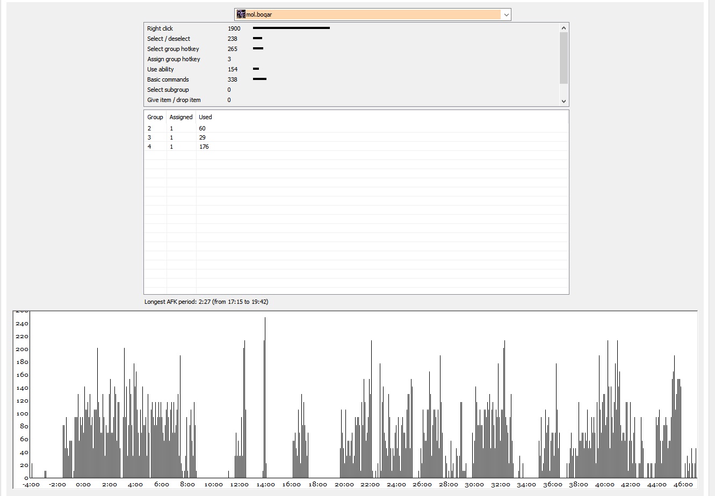This screenshot has height=496, width=715.
Task: Click the 200 label on the vertical axis
Action: [22, 349]
